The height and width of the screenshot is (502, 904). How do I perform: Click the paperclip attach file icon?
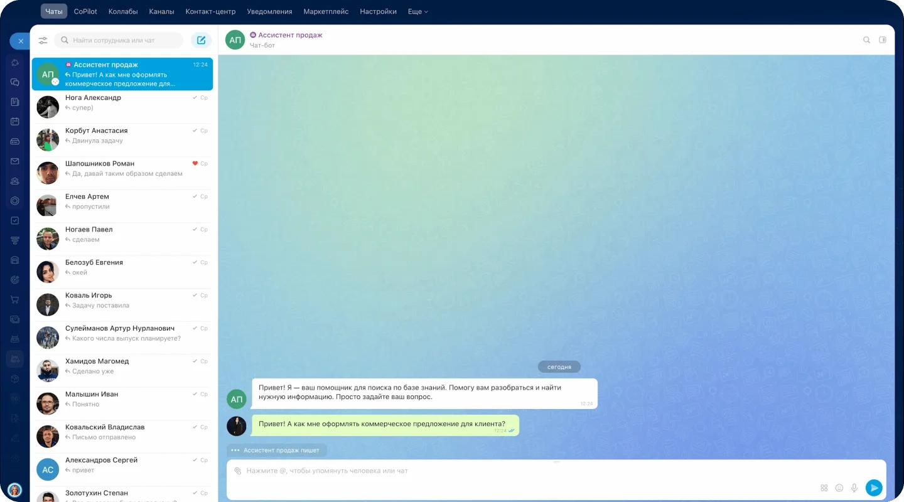click(x=237, y=471)
